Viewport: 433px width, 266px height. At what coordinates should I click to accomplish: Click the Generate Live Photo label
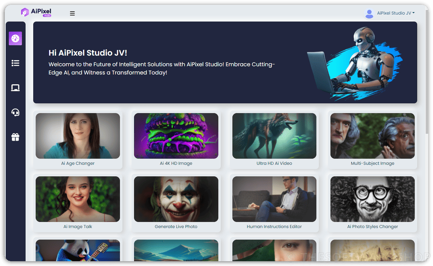point(176,227)
